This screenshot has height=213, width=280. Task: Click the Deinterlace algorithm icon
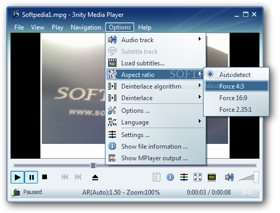pos(112,86)
